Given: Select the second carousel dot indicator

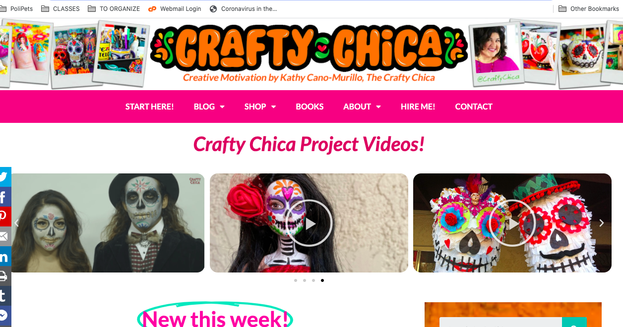Looking at the screenshot, I should 305,280.
